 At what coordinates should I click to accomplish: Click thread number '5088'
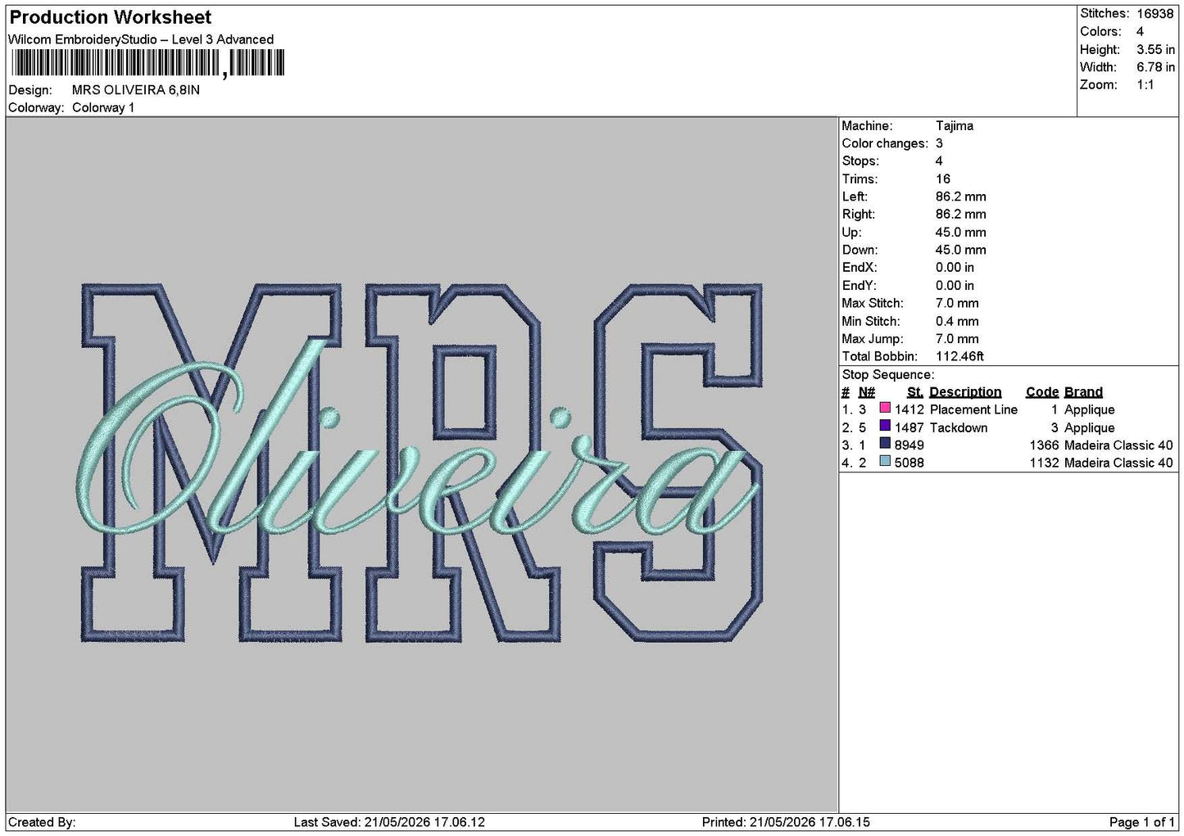[909, 463]
